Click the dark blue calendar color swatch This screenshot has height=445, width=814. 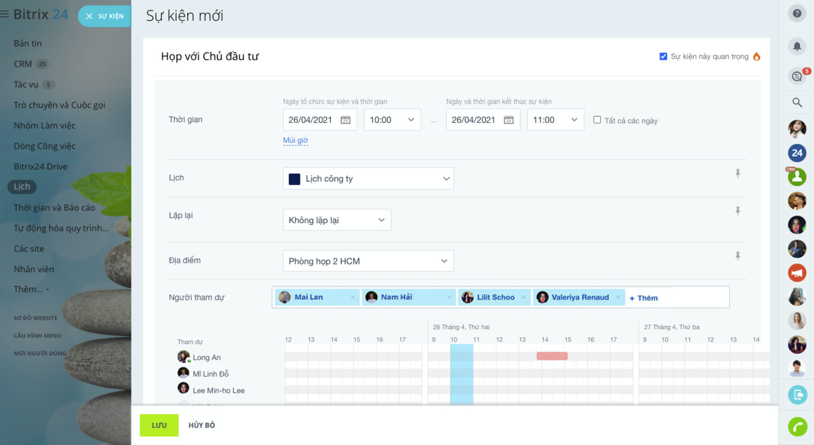[294, 179]
